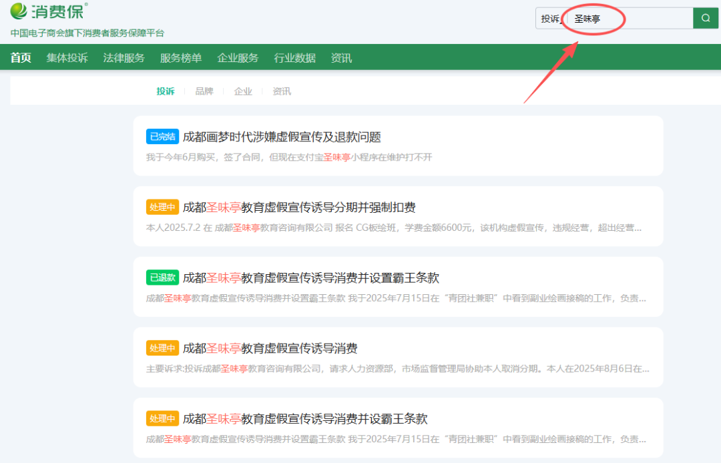
Task: Click the 消费保 logo
Action: tap(49, 11)
